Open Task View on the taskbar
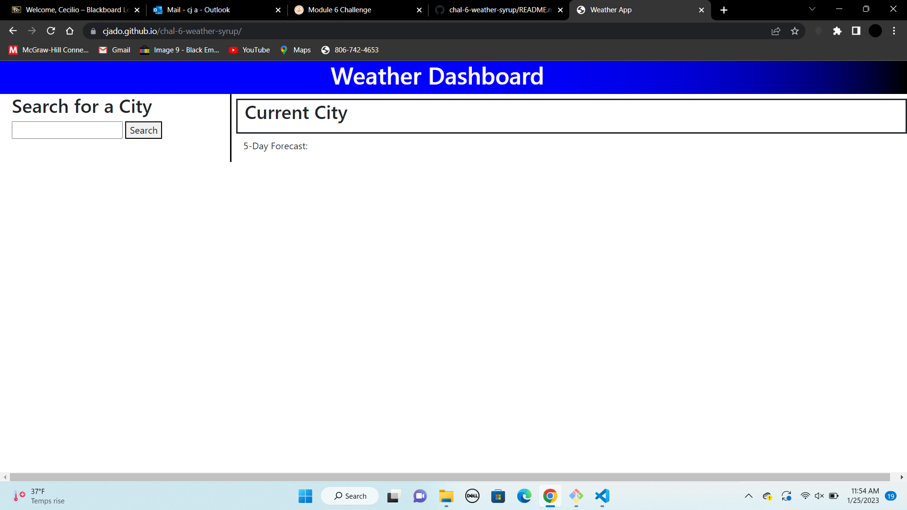 (394, 496)
